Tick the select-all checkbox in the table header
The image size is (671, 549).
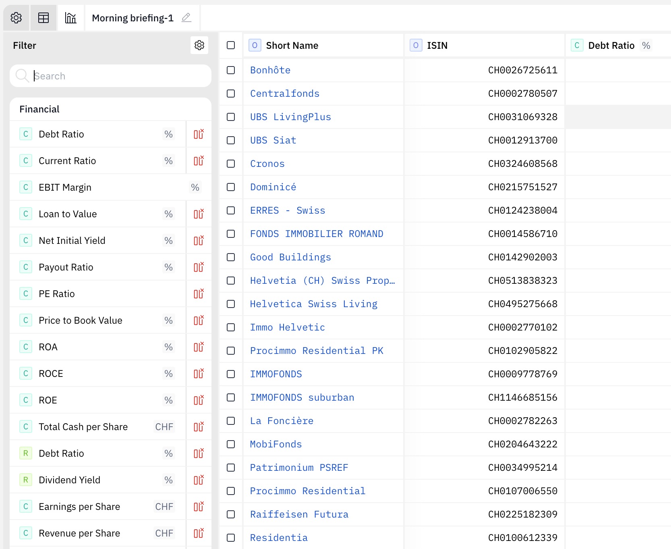(x=231, y=45)
